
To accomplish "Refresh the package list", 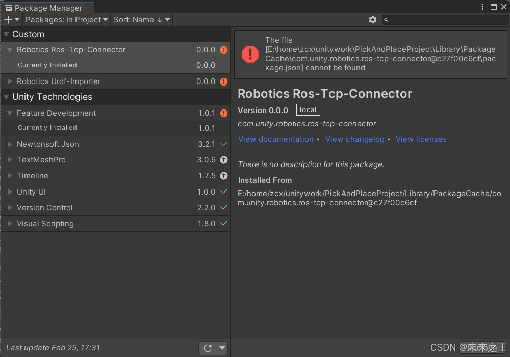I will pyautogui.click(x=207, y=348).
